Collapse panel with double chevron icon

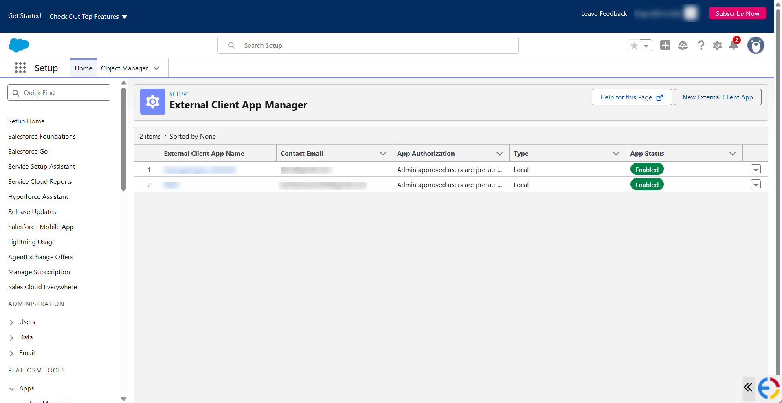coord(748,387)
